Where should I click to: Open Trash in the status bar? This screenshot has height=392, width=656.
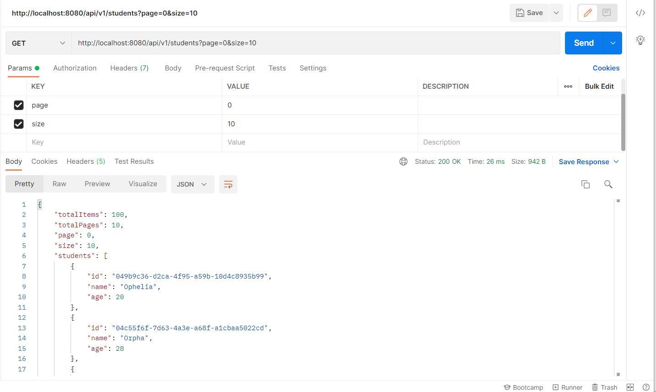(x=605, y=387)
